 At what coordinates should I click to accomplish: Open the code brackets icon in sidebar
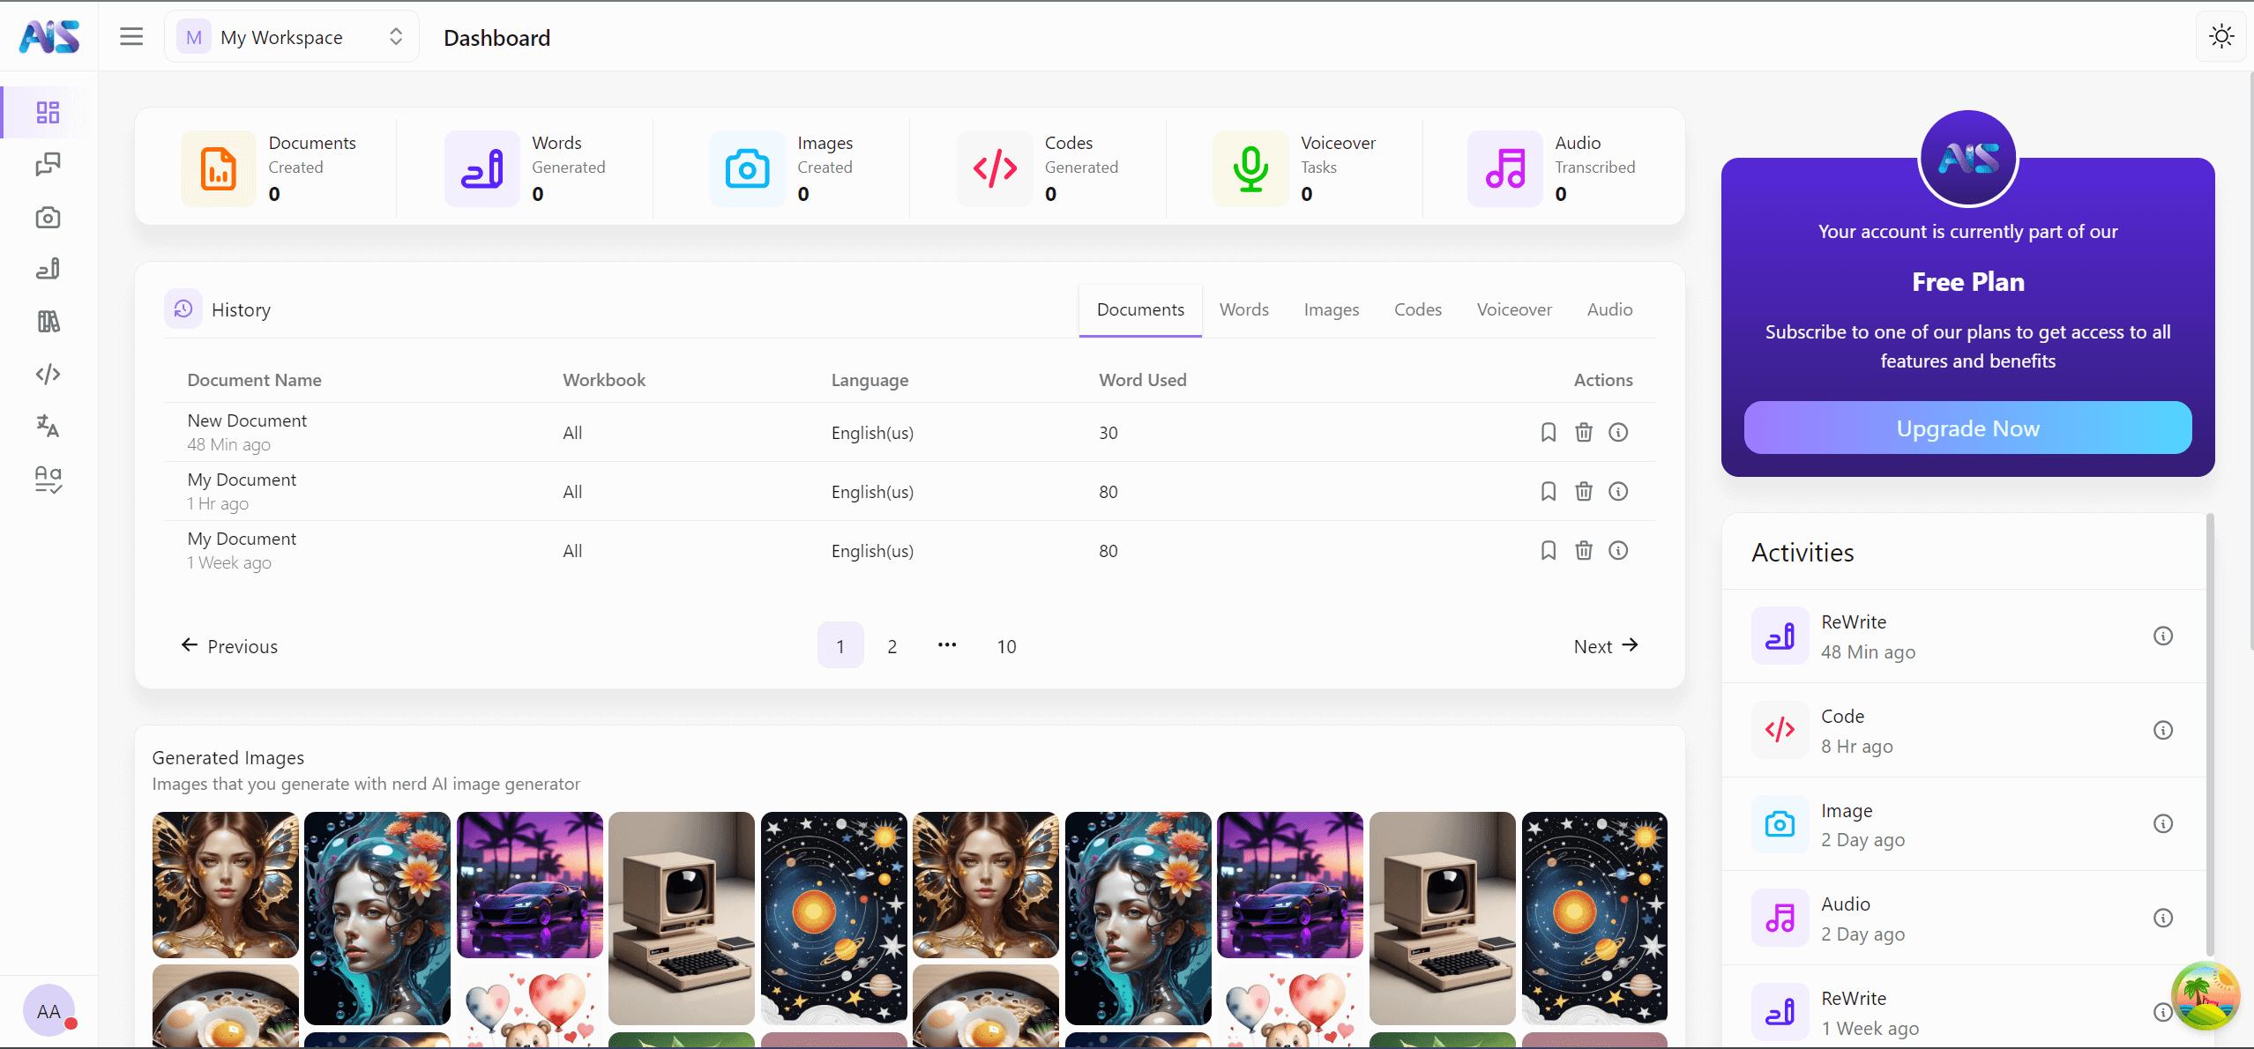coord(48,375)
